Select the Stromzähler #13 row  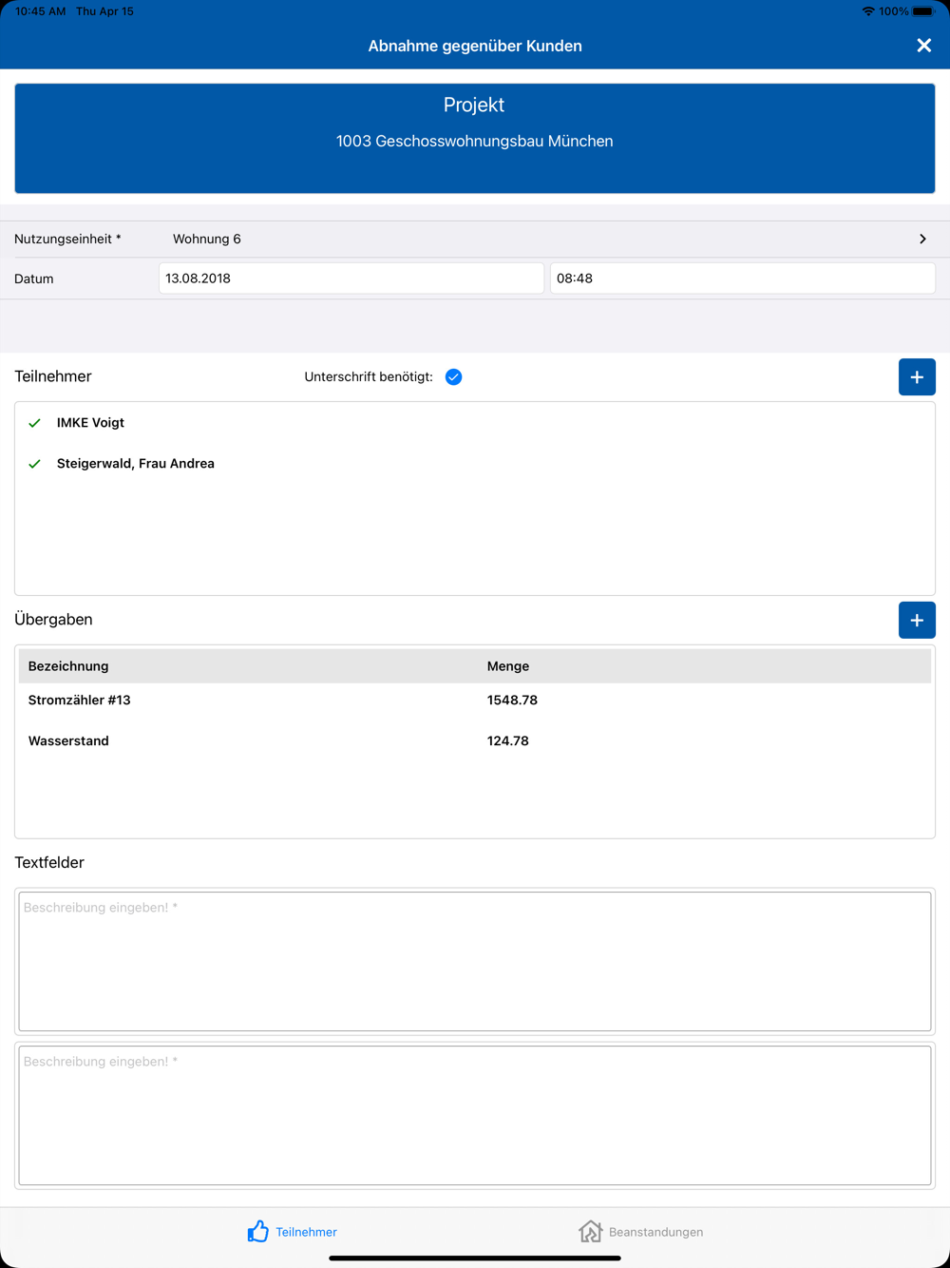pyautogui.click(x=475, y=701)
